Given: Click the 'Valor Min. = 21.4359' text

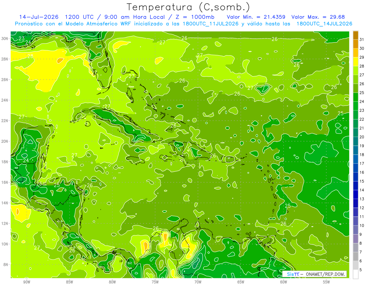Looking at the screenshot, I should click(x=256, y=17).
